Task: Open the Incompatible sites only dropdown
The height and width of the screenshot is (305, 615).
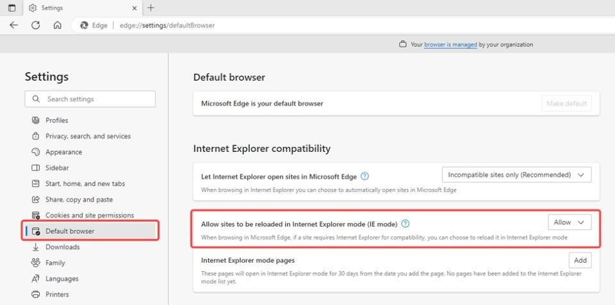Action: tap(516, 174)
